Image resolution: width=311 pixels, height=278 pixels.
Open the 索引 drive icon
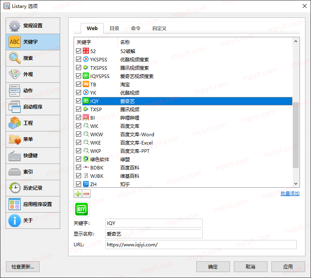[15, 172]
